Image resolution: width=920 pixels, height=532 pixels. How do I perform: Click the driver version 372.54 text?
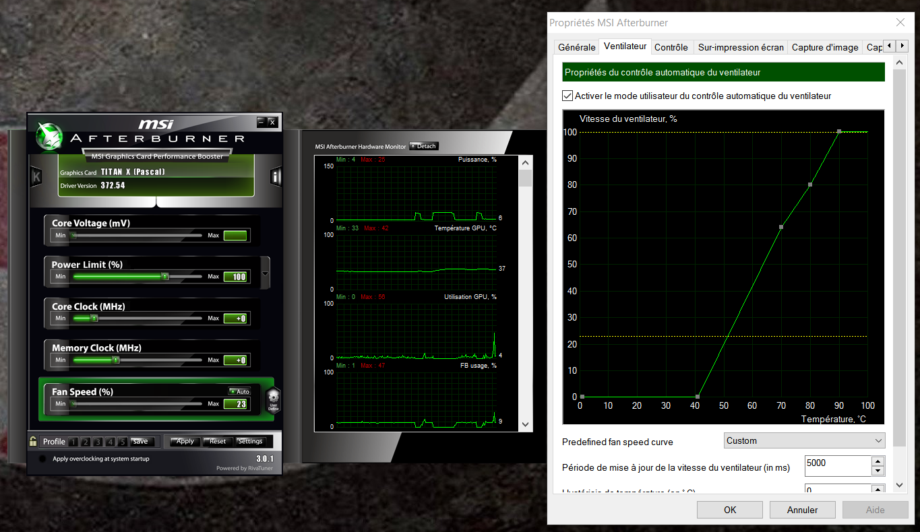[113, 186]
